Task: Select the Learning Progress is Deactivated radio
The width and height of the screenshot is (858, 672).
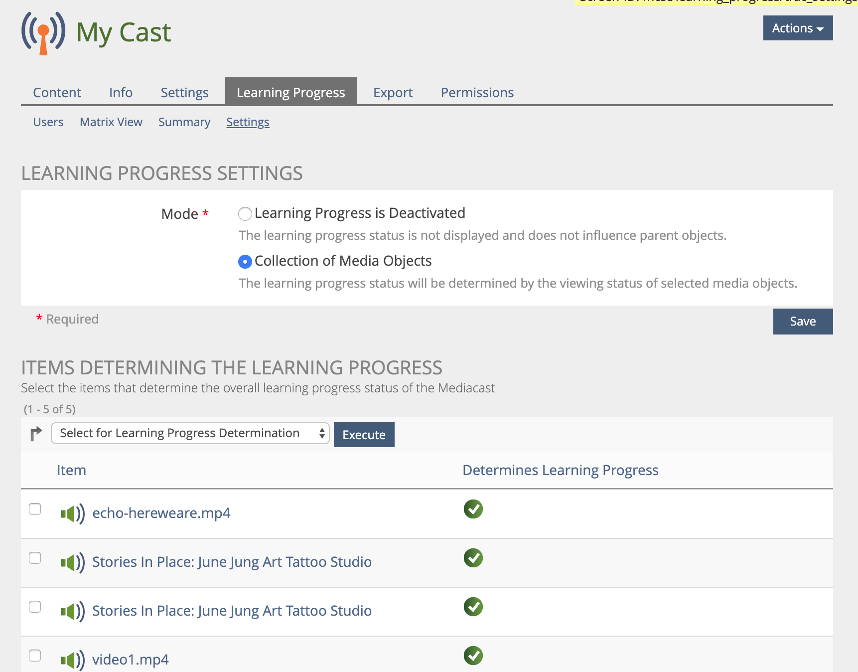Action: coord(245,214)
